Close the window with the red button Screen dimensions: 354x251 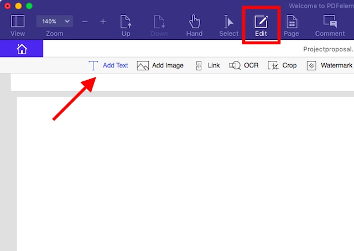point(7,6)
